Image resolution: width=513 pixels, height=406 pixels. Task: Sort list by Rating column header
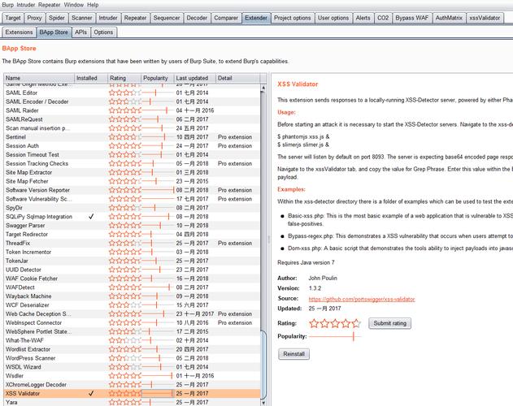(124, 78)
